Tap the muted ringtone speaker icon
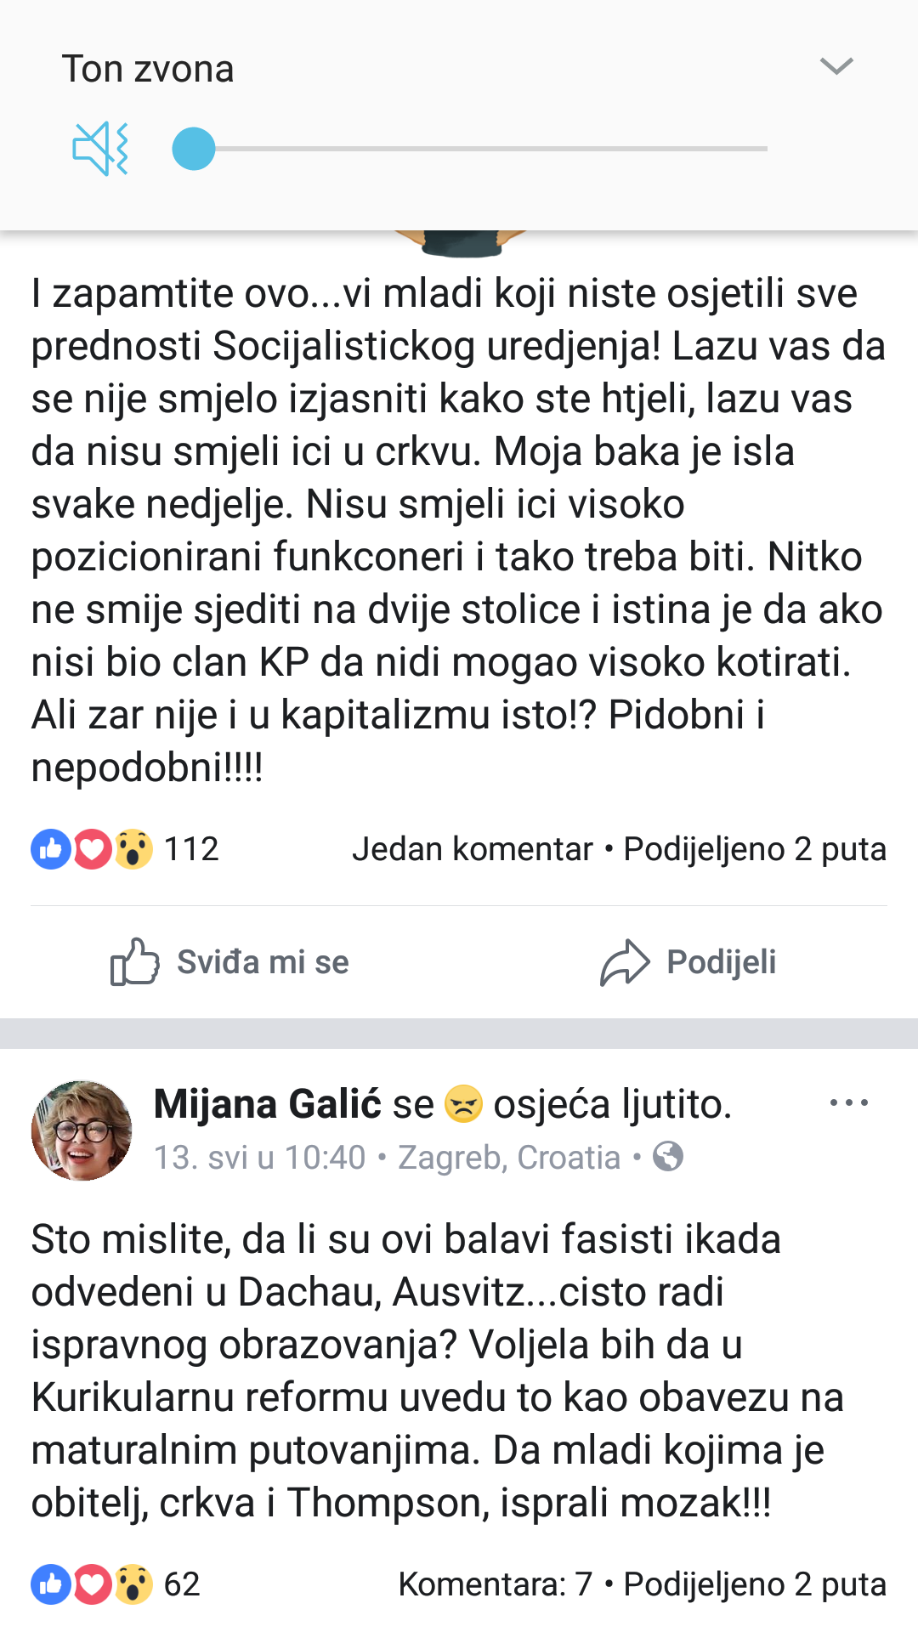The image size is (918, 1632). coord(100,149)
